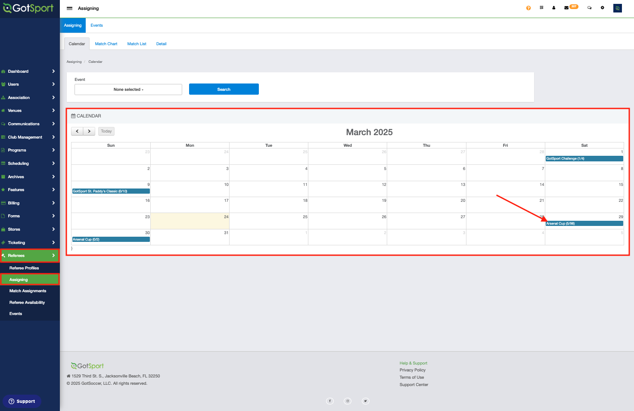Expand the Club Management sidebar menu
The image size is (634, 411).
click(x=30, y=137)
